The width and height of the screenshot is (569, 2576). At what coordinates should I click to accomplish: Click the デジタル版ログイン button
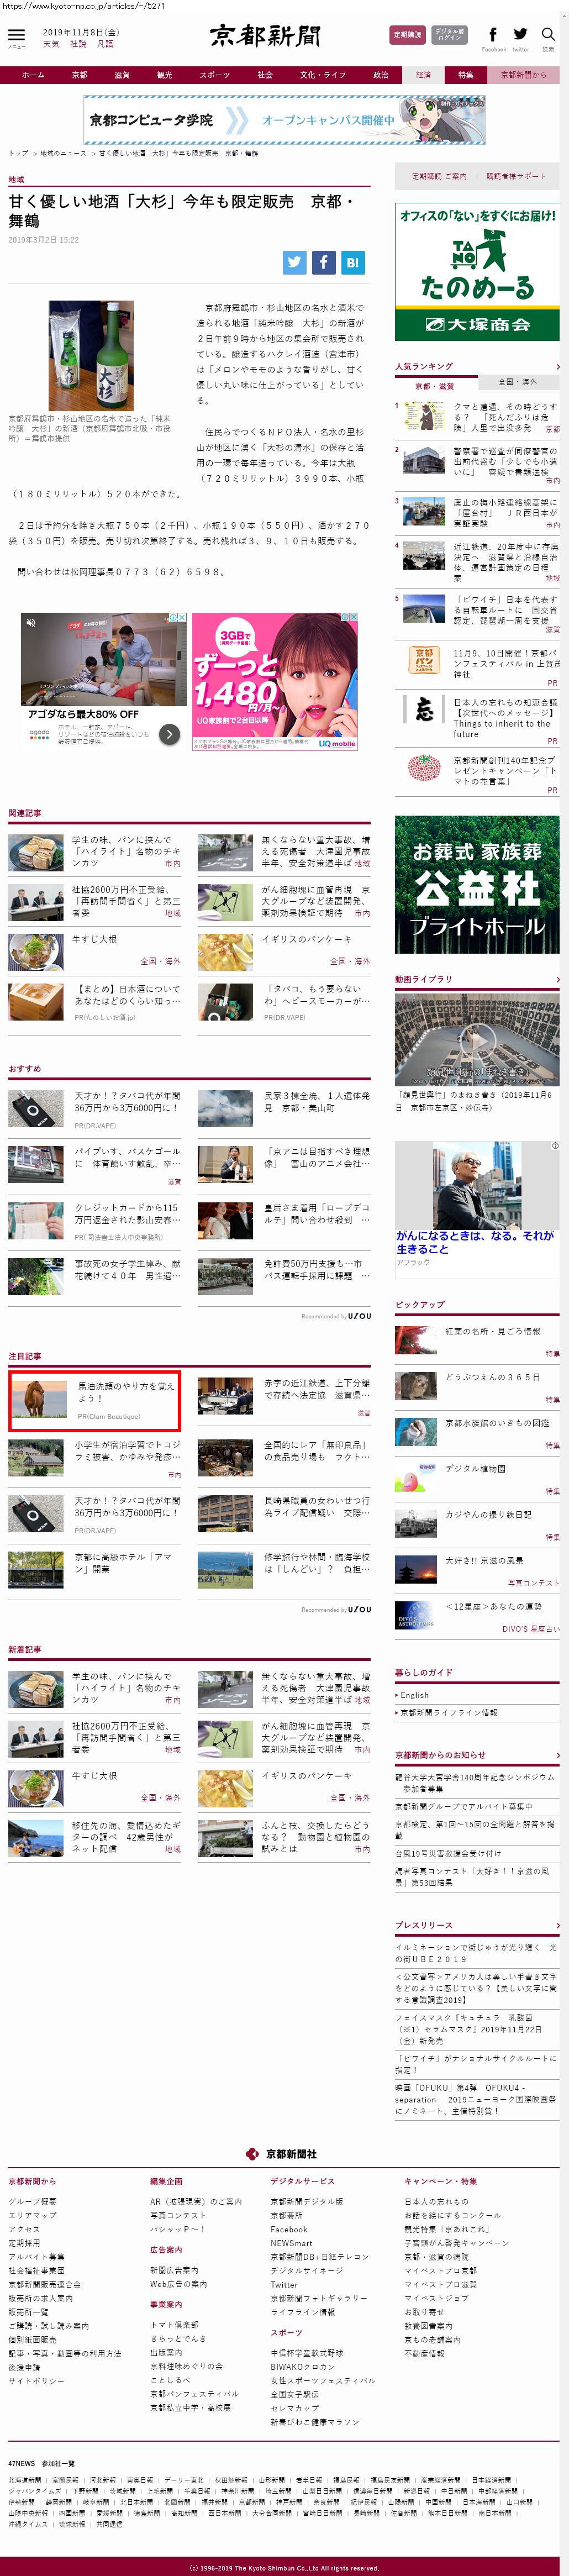click(449, 35)
